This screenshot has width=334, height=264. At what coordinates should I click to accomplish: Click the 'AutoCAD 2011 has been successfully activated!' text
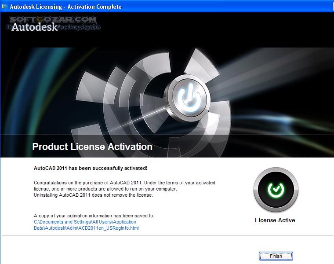[x=91, y=168]
